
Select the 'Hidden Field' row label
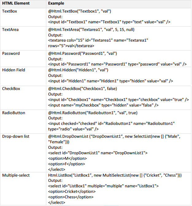13,70
